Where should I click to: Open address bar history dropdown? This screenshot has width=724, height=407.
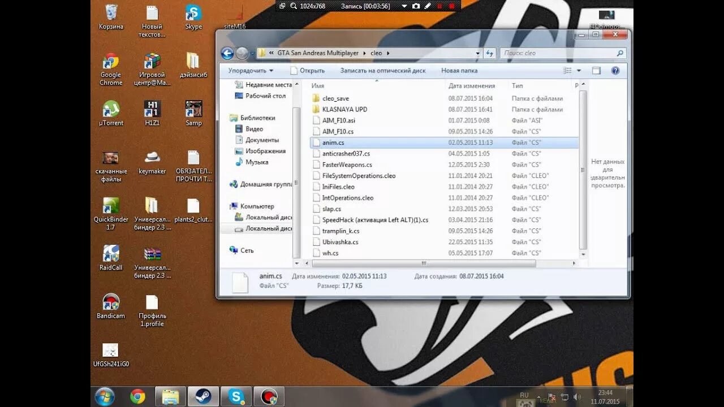tap(478, 53)
